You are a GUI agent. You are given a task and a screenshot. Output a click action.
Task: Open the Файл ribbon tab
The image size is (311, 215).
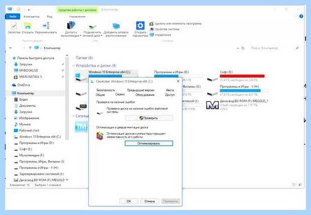coord(12,17)
